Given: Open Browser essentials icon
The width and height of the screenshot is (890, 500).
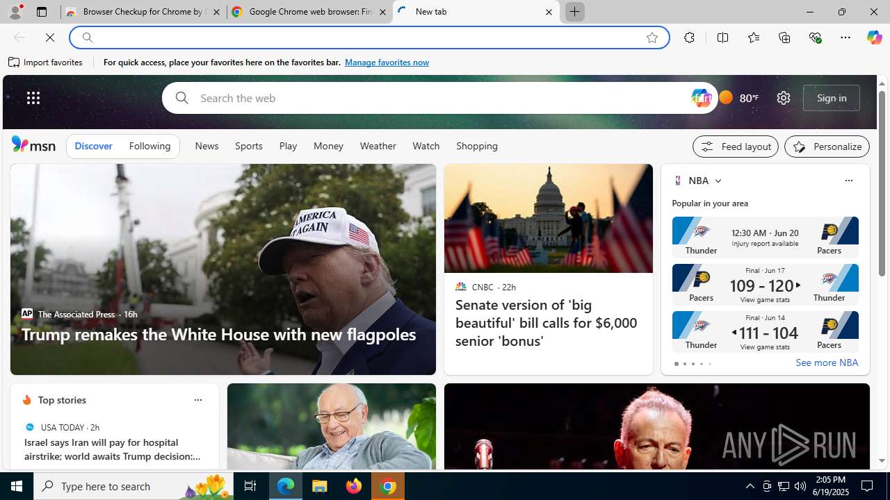Looking at the screenshot, I should coord(815,37).
